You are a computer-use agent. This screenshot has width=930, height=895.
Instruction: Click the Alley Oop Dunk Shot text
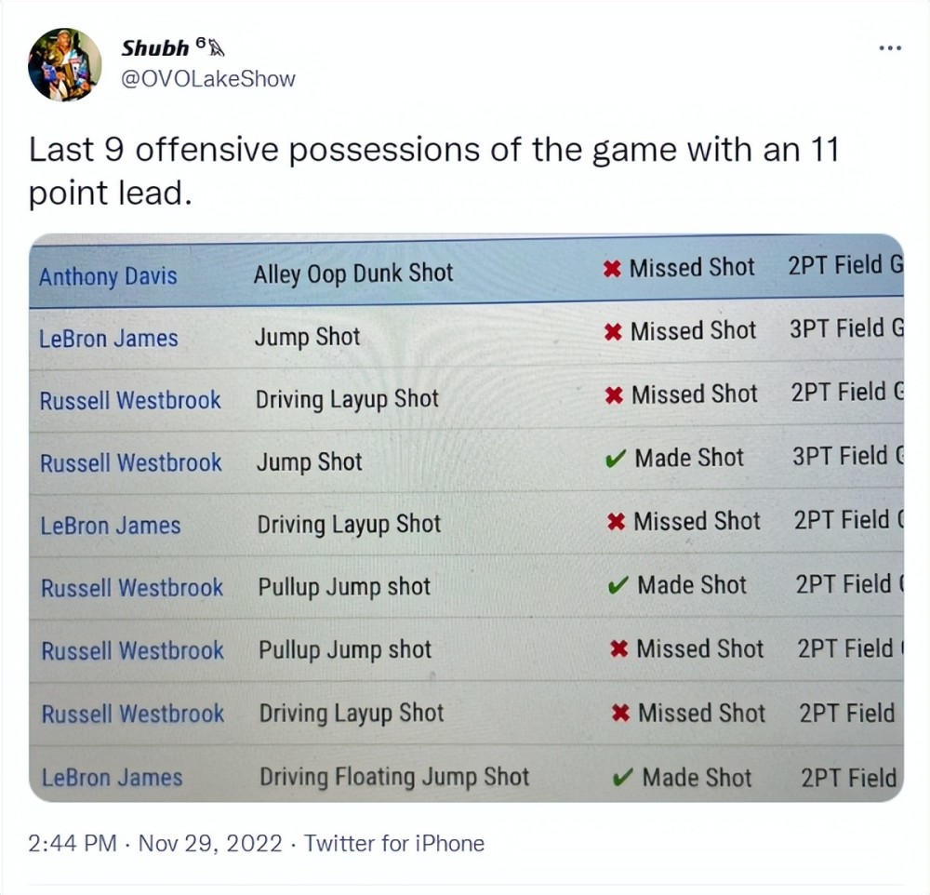pyautogui.click(x=353, y=274)
